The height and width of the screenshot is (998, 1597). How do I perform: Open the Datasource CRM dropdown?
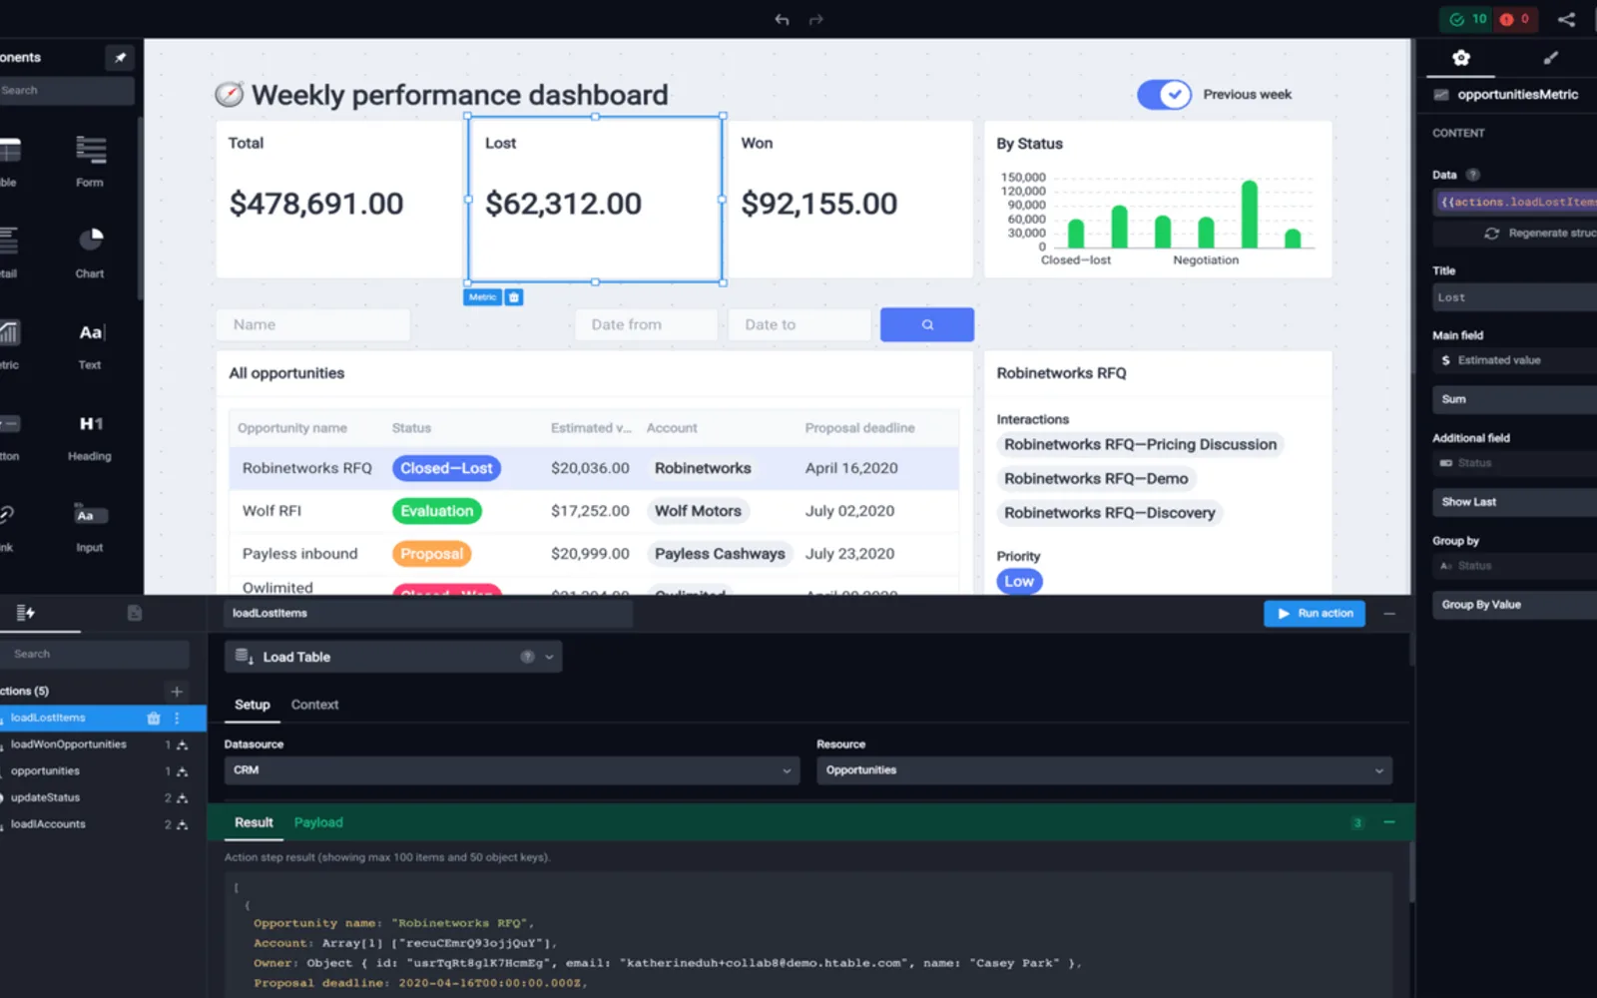click(x=512, y=770)
